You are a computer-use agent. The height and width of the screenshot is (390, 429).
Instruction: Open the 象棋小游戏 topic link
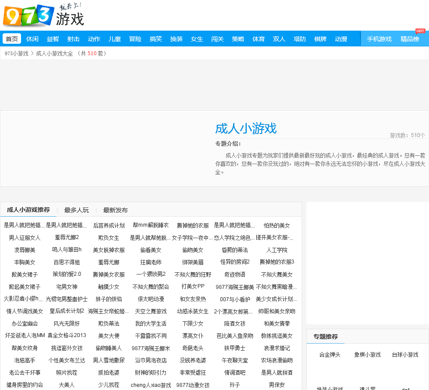click(x=368, y=355)
